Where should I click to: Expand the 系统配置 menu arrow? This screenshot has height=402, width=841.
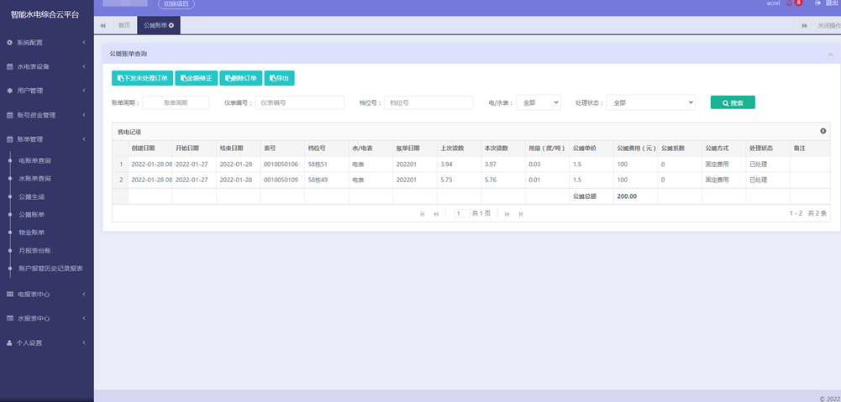coord(84,42)
